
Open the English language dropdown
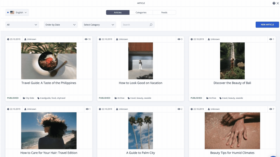[x=17, y=12]
